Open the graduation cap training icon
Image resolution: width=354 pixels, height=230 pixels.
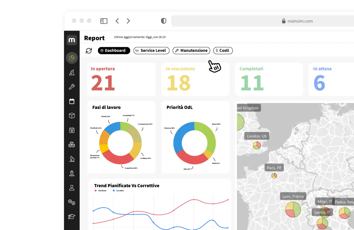coord(72,216)
